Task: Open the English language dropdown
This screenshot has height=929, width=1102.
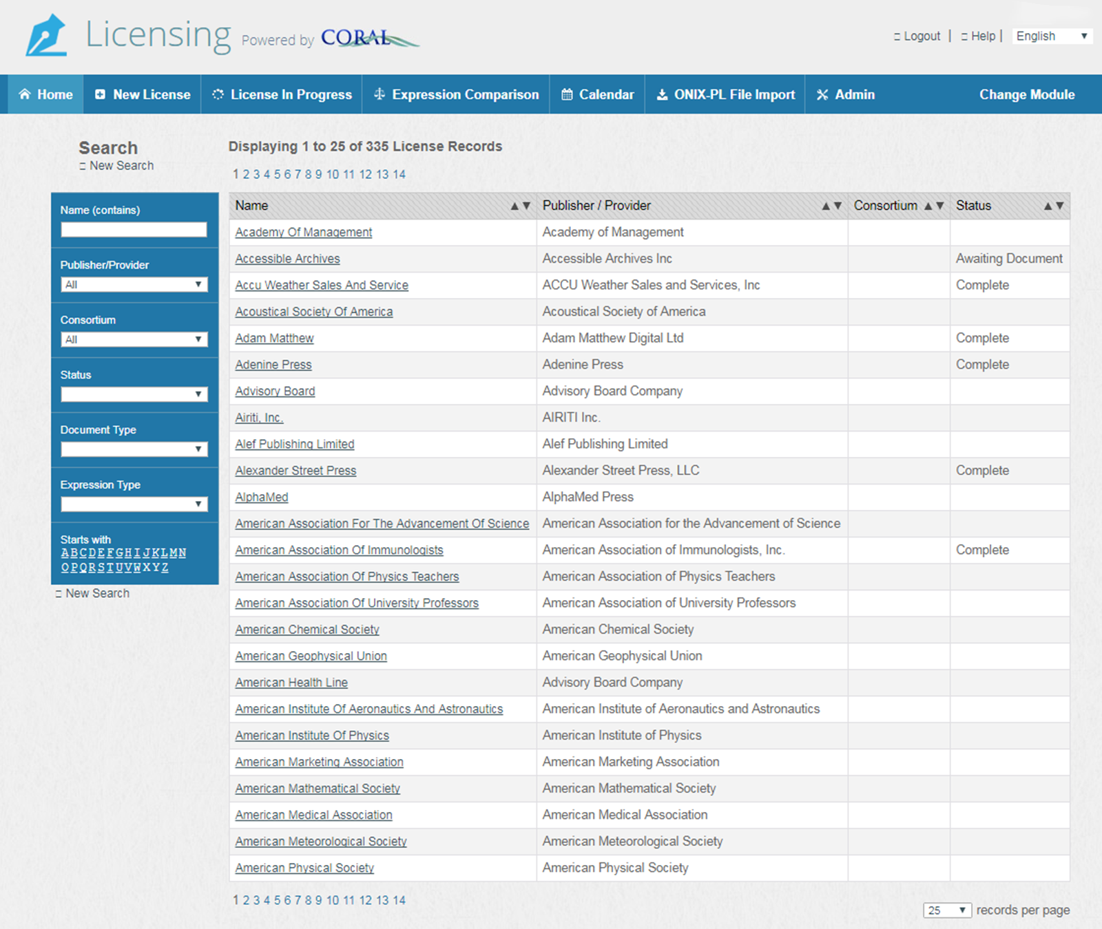Action: [1052, 36]
